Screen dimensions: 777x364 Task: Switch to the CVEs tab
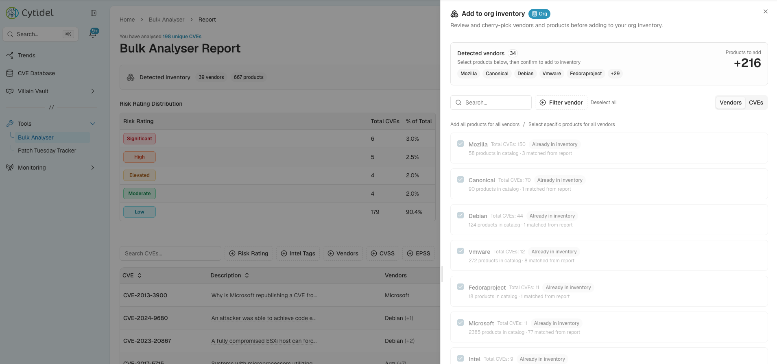pos(756,102)
